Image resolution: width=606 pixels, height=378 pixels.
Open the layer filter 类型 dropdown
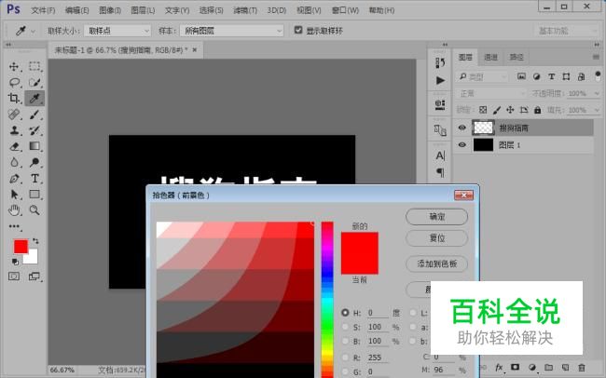click(x=482, y=77)
